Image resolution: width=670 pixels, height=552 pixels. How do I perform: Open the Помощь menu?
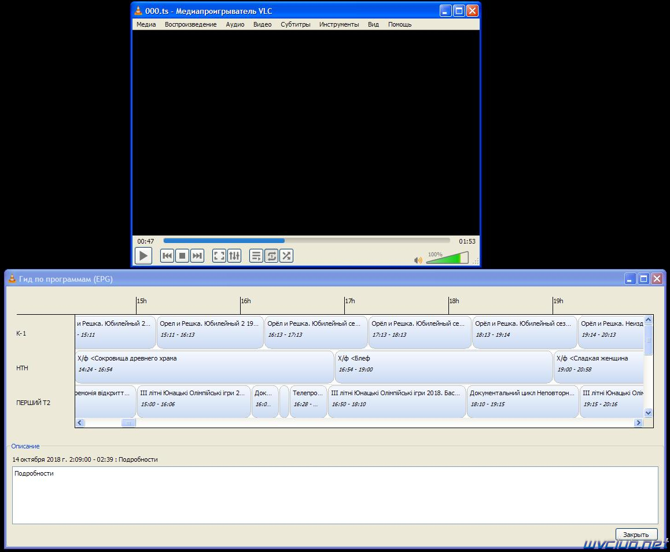click(x=400, y=24)
